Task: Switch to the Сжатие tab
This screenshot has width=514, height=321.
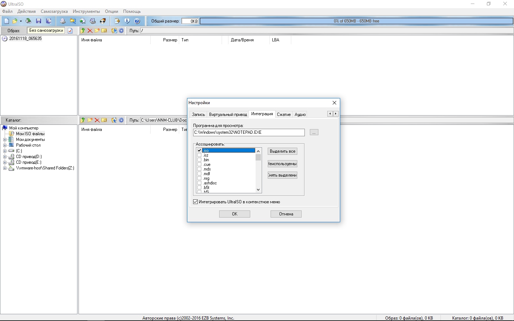Action: (284, 114)
